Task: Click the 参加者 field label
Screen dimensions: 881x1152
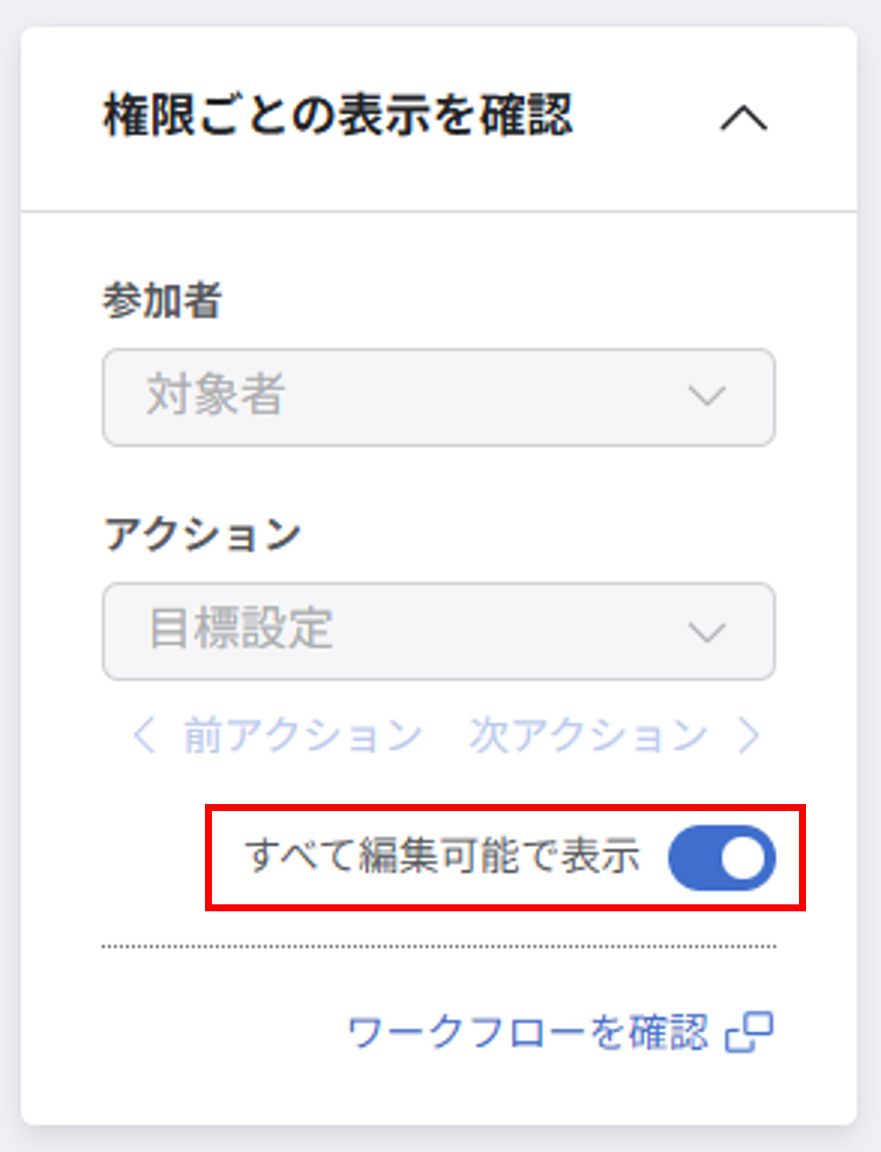Action: coord(162,301)
